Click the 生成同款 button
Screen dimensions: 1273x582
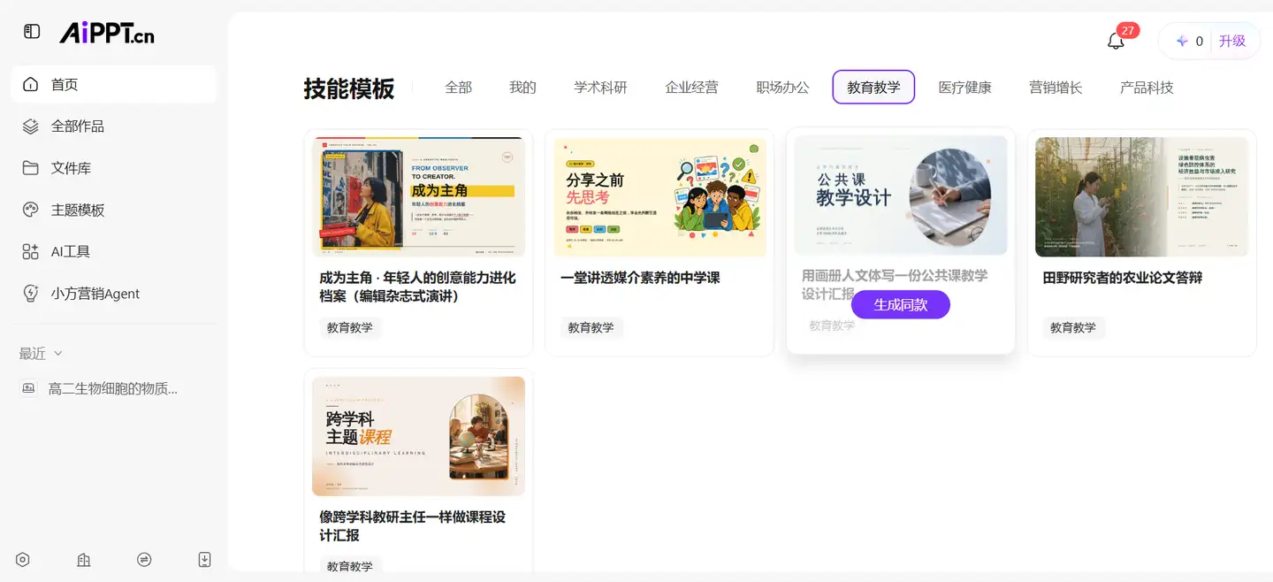click(x=901, y=304)
